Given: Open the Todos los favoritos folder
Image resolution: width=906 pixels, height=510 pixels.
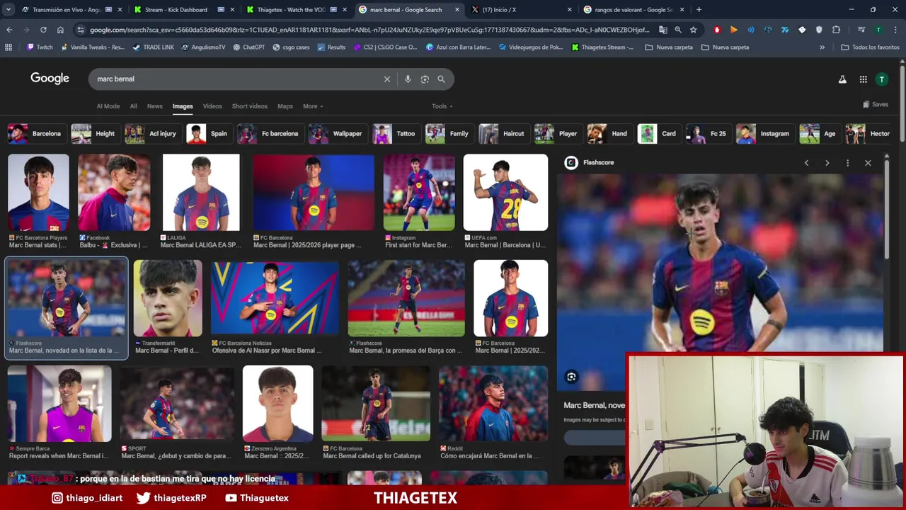Looking at the screenshot, I should (870, 47).
